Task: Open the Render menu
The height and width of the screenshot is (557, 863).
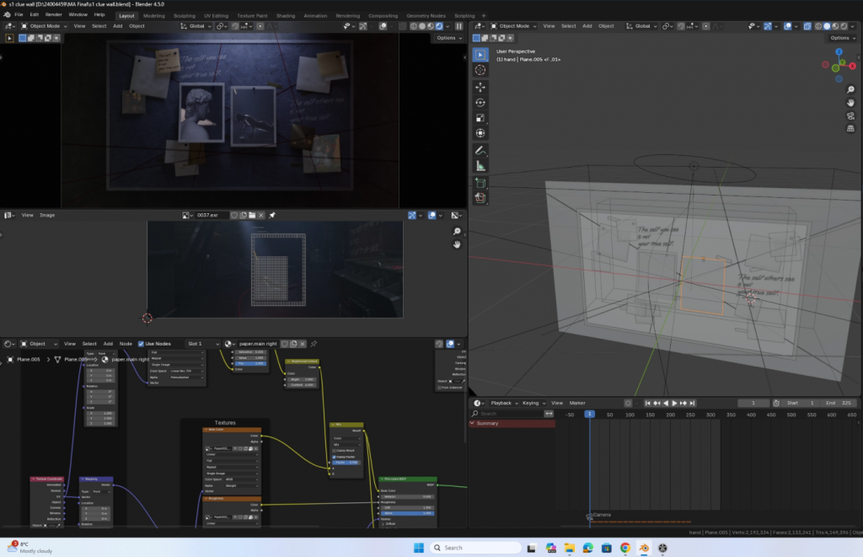Action: (54, 15)
